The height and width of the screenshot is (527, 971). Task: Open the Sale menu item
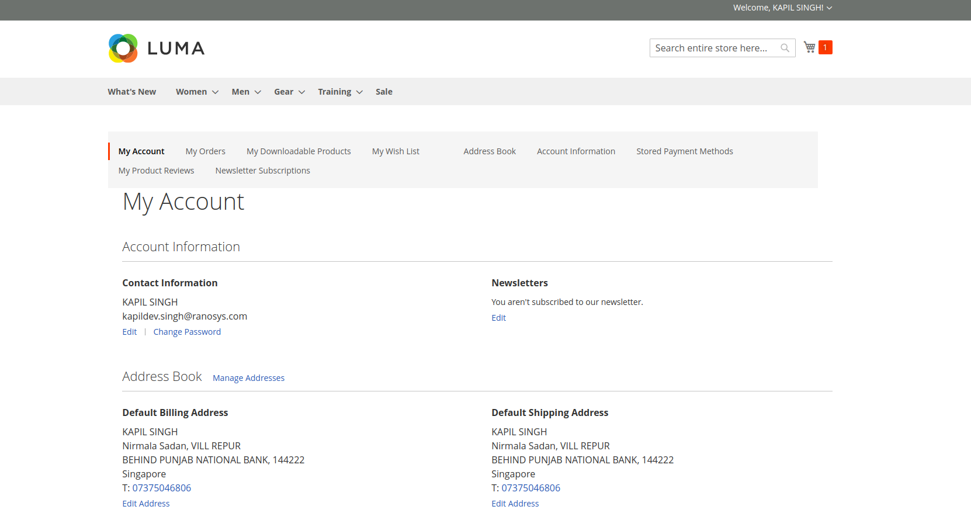click(384, 92)
